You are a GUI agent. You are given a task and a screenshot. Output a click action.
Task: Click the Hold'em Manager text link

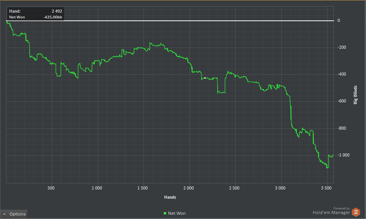point(331,213)
